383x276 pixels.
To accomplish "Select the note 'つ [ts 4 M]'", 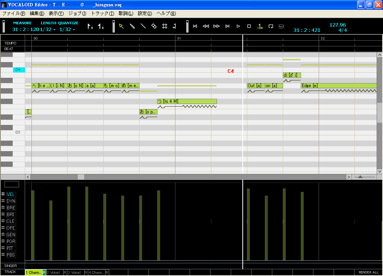I will pyautogui.click(x=187, y=101).
